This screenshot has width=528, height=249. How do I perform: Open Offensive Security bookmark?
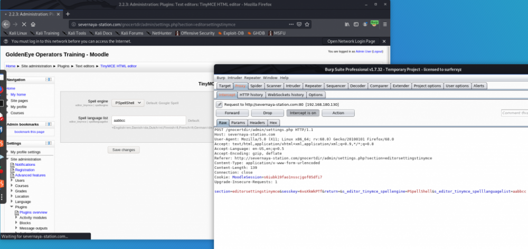[195, 33]
